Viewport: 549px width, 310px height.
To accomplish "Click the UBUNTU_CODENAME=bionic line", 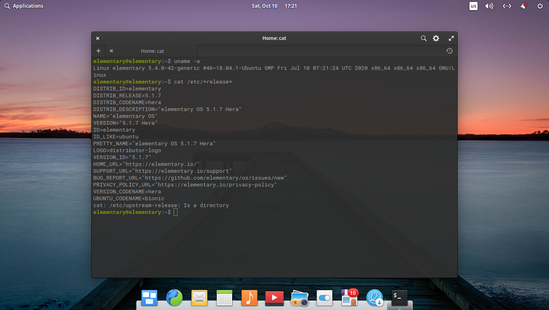I will pos(129,199).
